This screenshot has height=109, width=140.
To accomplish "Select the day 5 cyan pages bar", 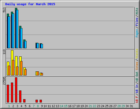I will click(25, 44).
